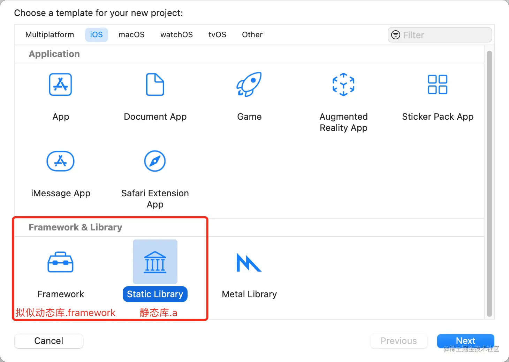Click the Previous button

399,341
